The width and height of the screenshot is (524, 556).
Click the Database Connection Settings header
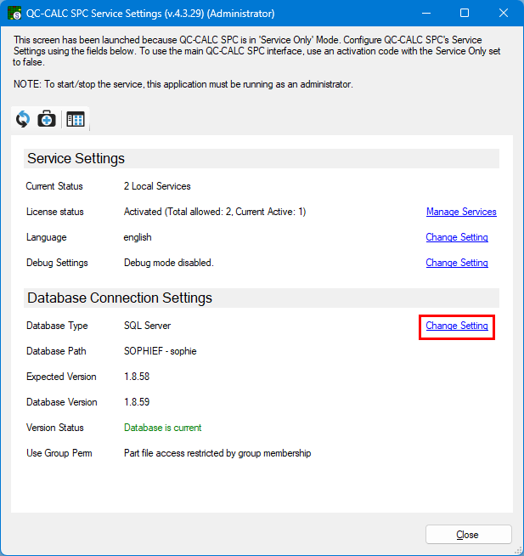[262, 298]
